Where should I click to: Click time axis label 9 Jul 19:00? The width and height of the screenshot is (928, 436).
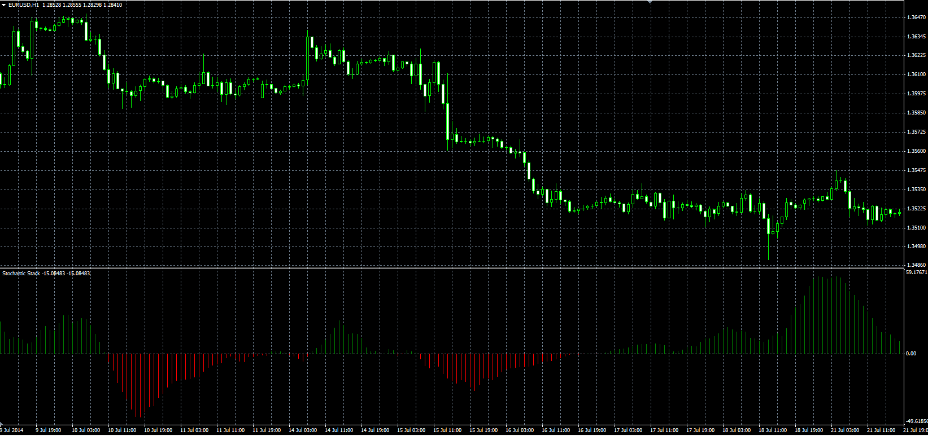(x=49, y=430)
